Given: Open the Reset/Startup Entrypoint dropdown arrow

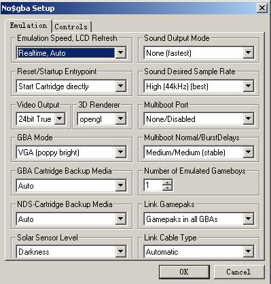Looking at the screenshot, I should 121,86.
